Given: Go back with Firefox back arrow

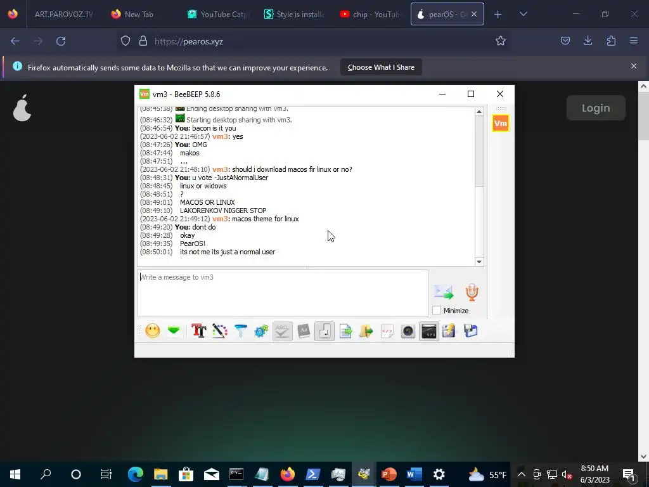Looking at the screenshot, I should tap(15, 41).
